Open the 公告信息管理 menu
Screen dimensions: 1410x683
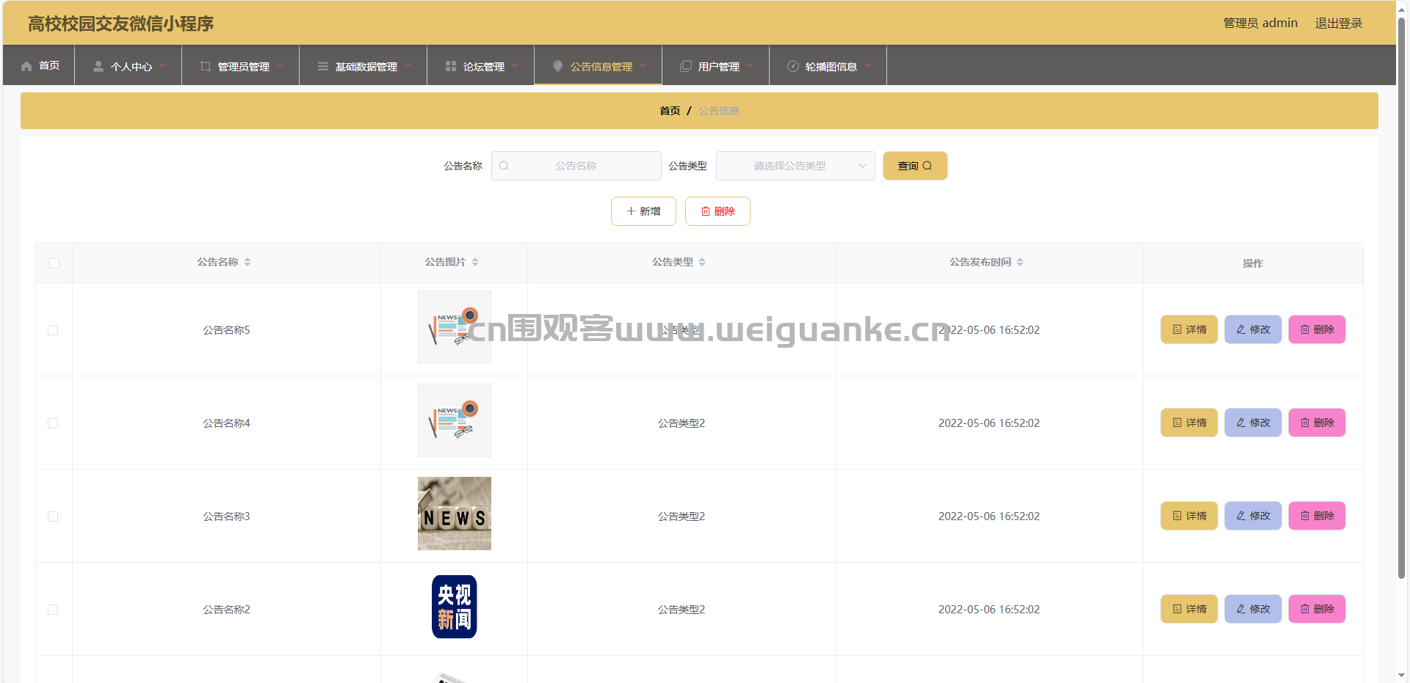point(600,66)
